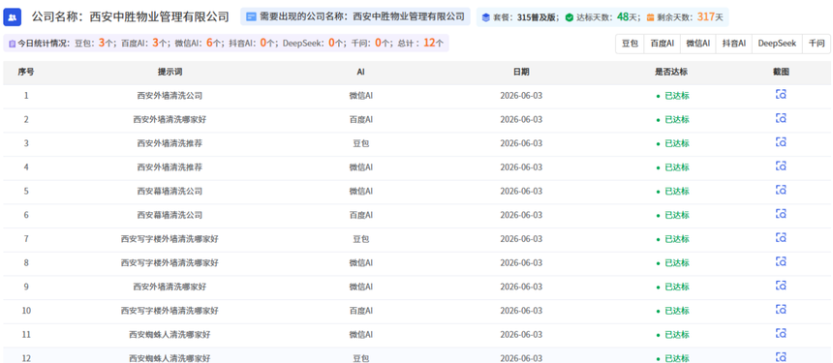This screenshot has height=363, width=833.
Task: Click the clipboard icon beside 今日统计情况
Action: (x=13, y=44)
